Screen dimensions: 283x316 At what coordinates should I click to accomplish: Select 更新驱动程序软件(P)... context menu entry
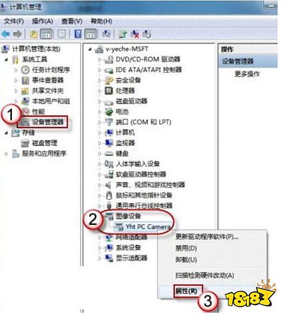pos(207,237)
